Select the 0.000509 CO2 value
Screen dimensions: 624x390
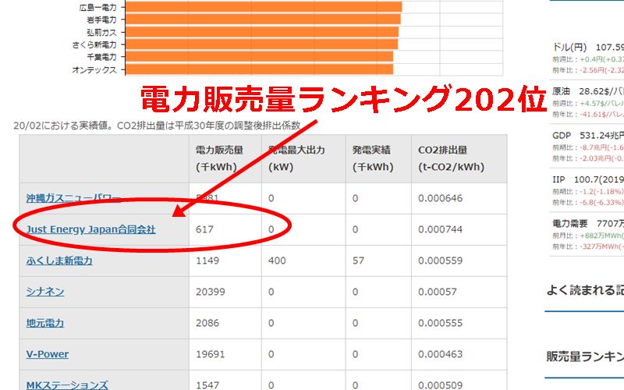[440, 385]
